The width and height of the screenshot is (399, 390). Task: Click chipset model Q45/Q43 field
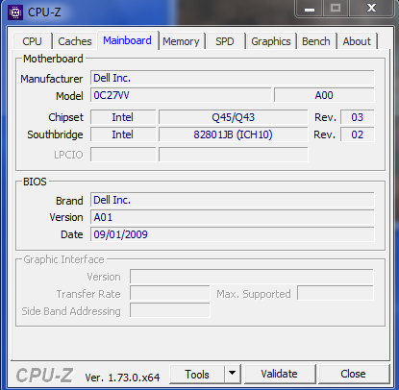[x=234, y=117]
